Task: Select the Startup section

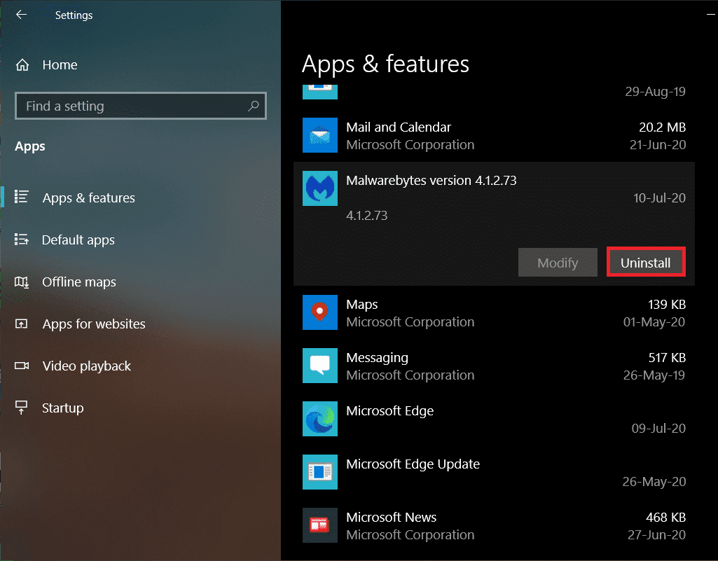Action: [x=62, y=408]
